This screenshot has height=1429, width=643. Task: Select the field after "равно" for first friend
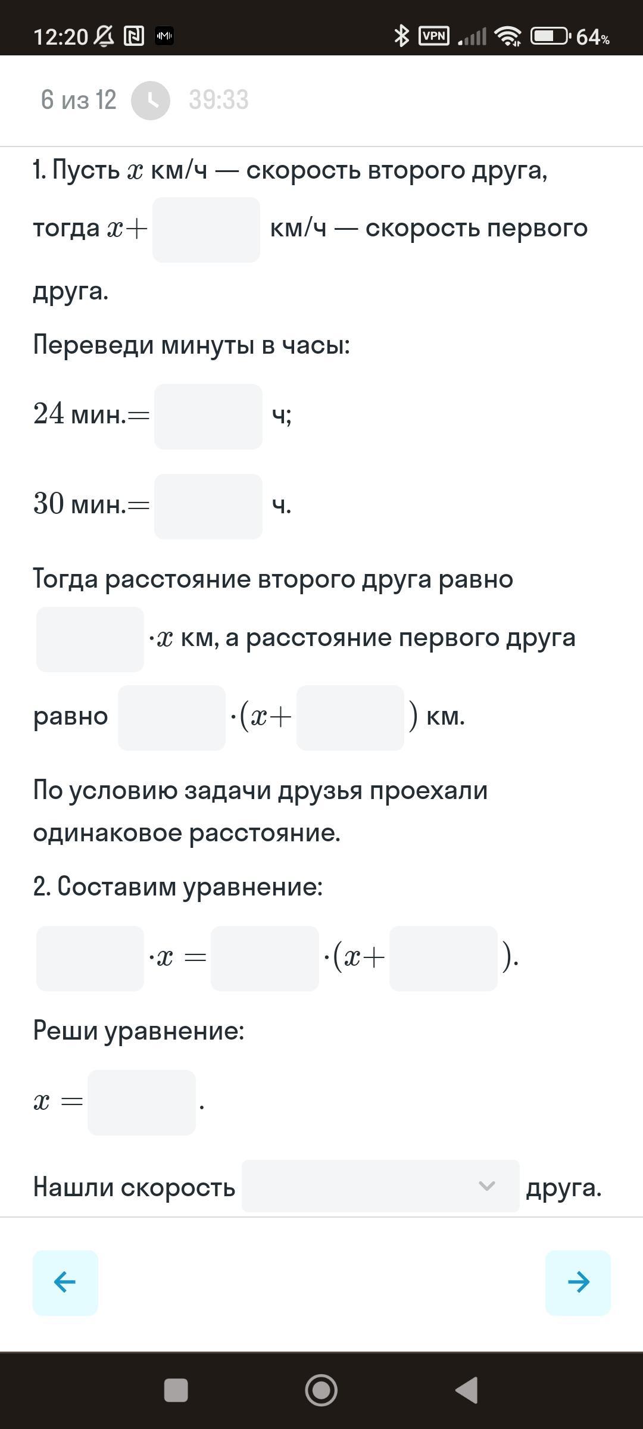point(171,718)
